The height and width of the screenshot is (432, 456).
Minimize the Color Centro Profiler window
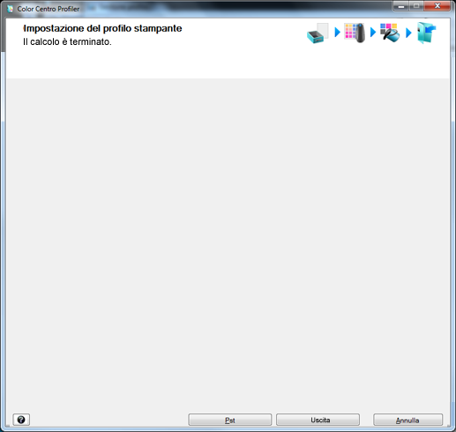pyautogui.click(x=401, y=6)
